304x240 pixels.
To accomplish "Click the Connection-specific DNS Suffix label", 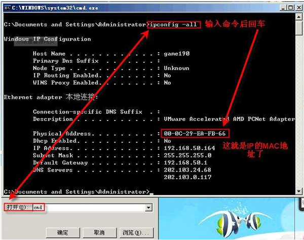I will coord(88,112).
